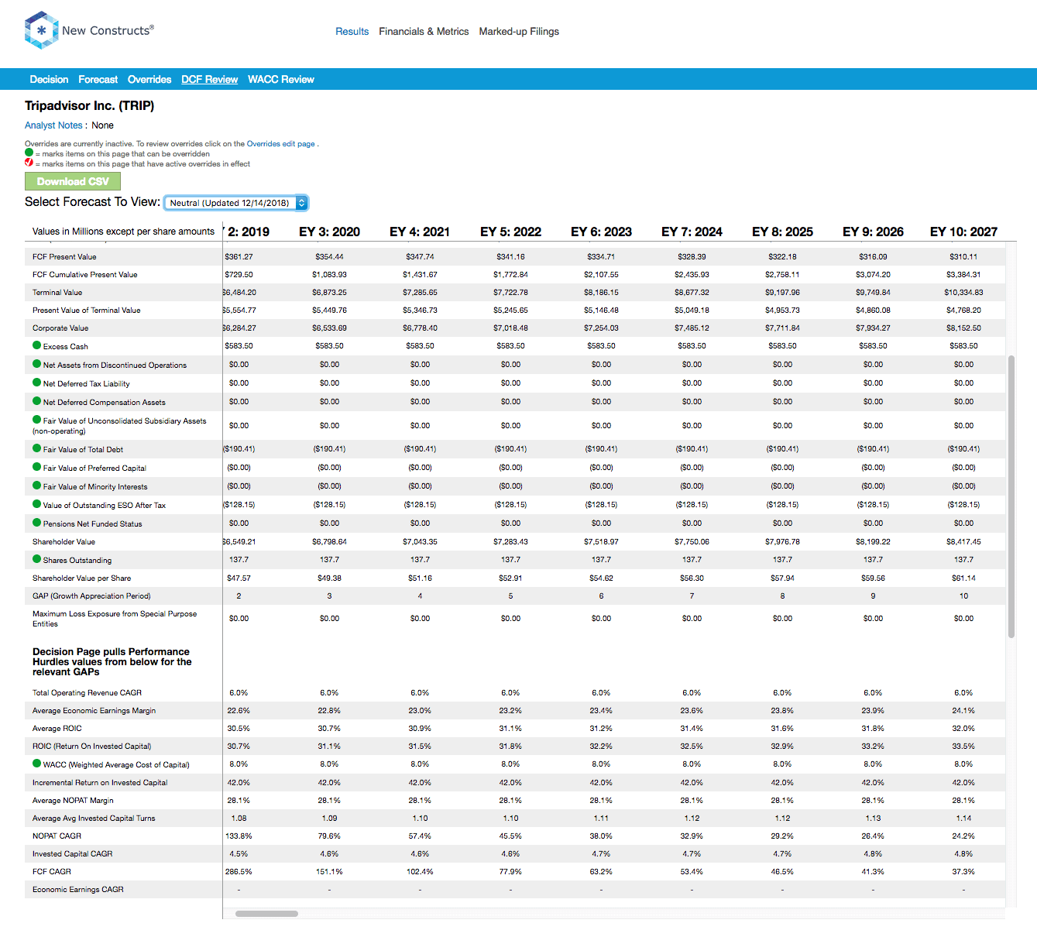This screenshot has width=1037, height=937.
Task: Click the vertical scrollbar of the table
Action: [x=1011, y=496]
